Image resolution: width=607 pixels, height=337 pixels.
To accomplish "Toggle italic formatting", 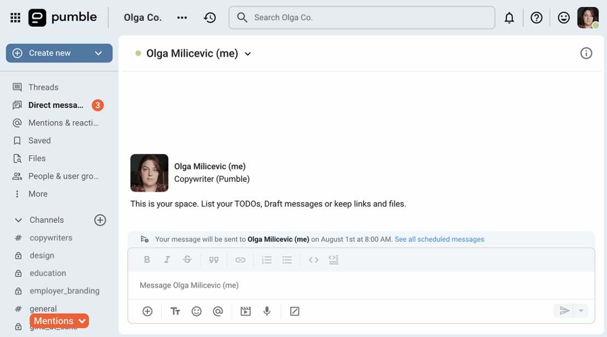I will pyautogui.click(x=167, y=259).
